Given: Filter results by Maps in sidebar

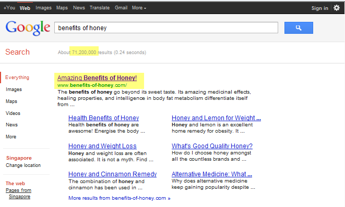Looking at the screenshot, I should (11, 101).
